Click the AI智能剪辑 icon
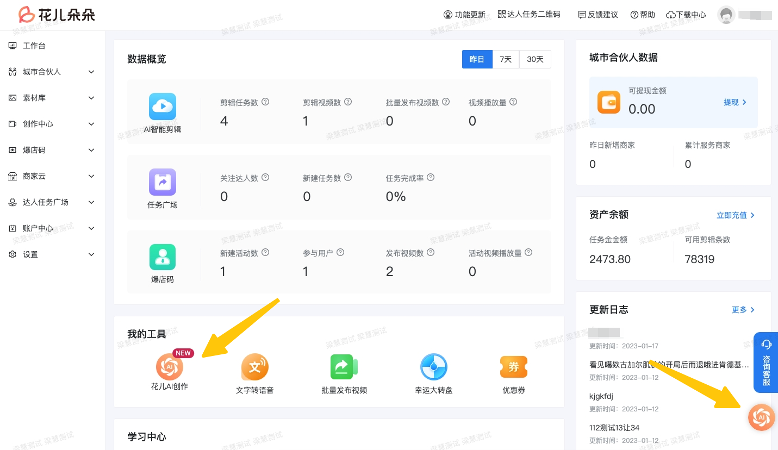The height and width of the screenshot is (450, 778). [163, 107]
